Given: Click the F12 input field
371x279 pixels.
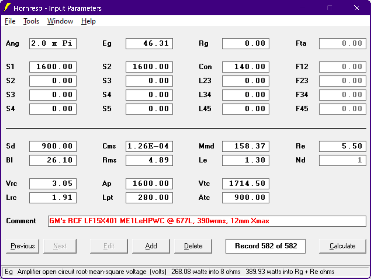Looking at the screenshot, I should click(x=342, y=67).
